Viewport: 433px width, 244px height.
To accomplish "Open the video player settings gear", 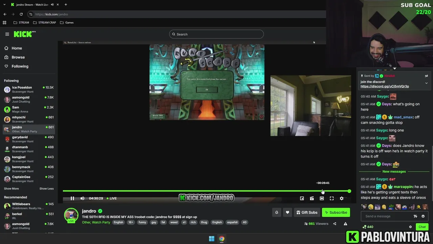I will (342, 198).
